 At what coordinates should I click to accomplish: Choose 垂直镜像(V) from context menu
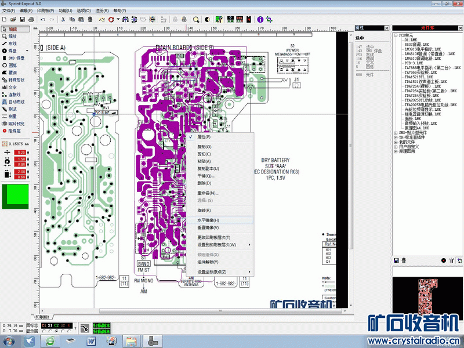(x=220, y=227)
